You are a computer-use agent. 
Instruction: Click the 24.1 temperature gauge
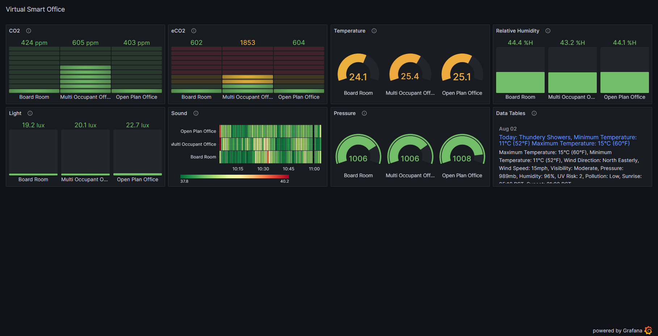tap(358, 68)
